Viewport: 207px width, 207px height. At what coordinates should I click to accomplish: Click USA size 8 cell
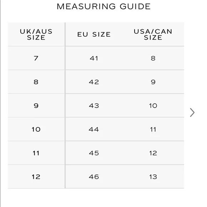coord(153,58)
